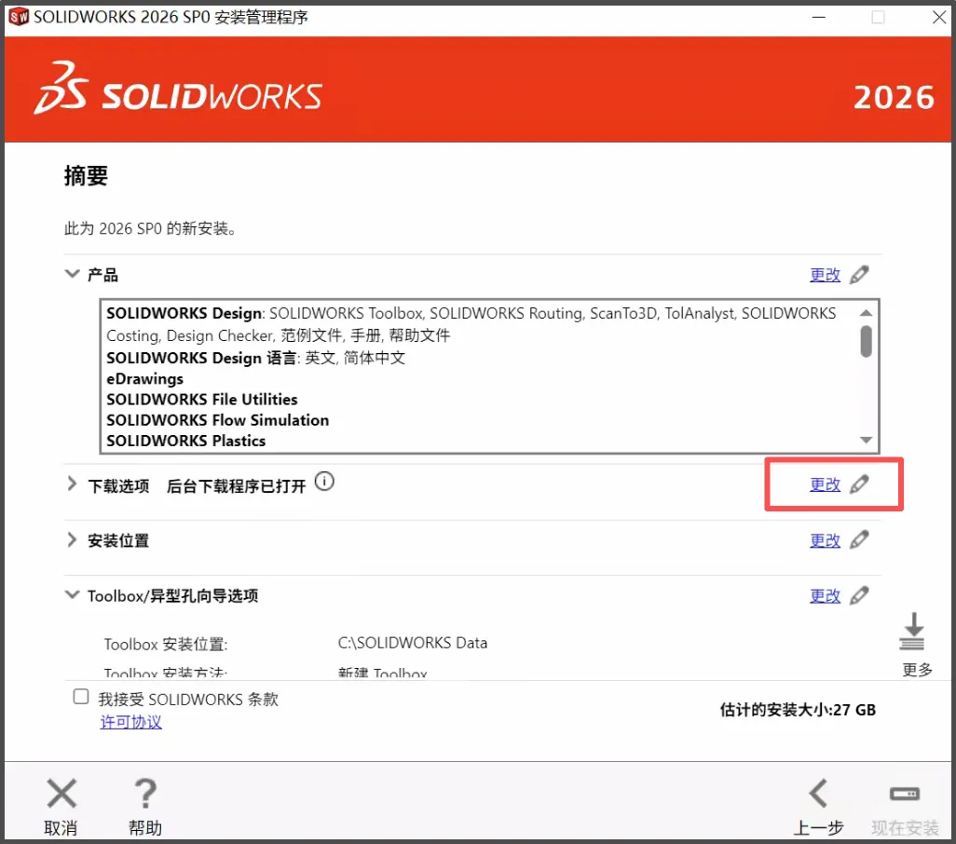Screen dimensions: 956x844
Task: Open 帮助 question mark icon
Action: pos(145,794)
